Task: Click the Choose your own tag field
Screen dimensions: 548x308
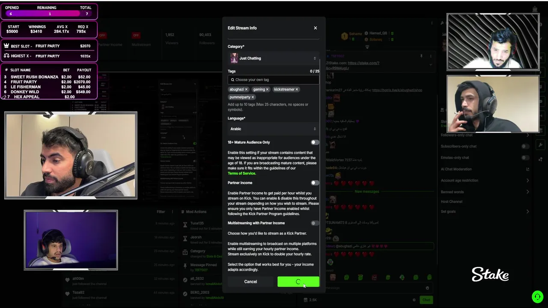Action: pyautogui.click(x=274, y=80)
